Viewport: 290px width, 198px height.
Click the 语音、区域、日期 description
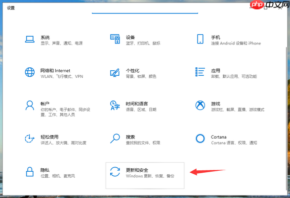point(141,109)
